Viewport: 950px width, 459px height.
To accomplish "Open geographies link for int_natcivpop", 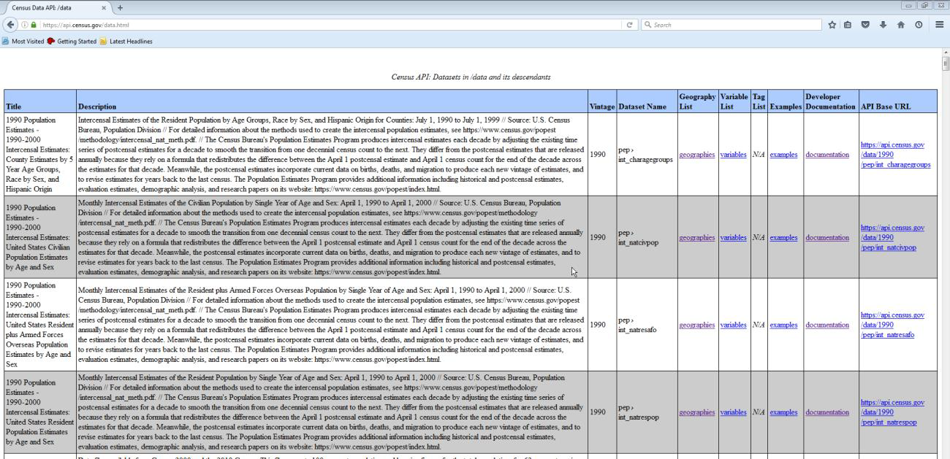I will point(696,237).
